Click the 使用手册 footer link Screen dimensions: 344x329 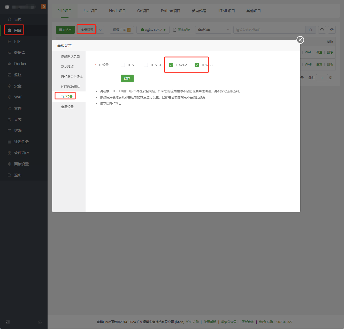pos(210,322)
